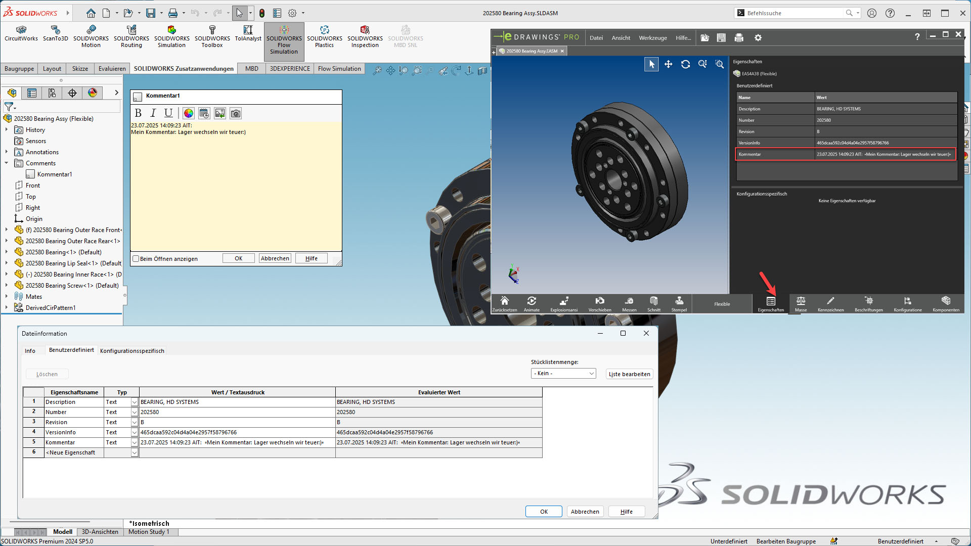
Task: Click Zurücksetzen in eDrawings toolbar
Action: pyautogui.click(x=504, y=304)
